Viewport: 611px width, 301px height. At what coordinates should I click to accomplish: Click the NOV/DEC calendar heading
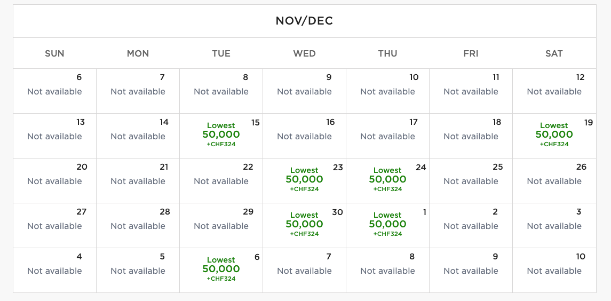(x=304, y=21)
